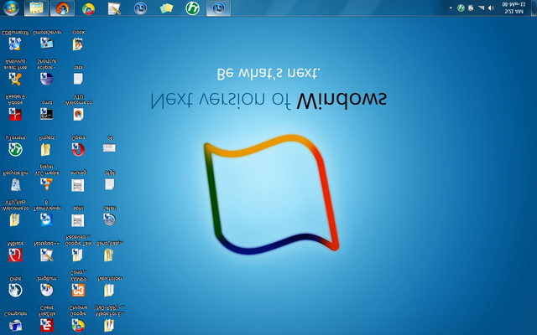
Task: Select the Recycle Bin icon
Action: pos(15,181)
